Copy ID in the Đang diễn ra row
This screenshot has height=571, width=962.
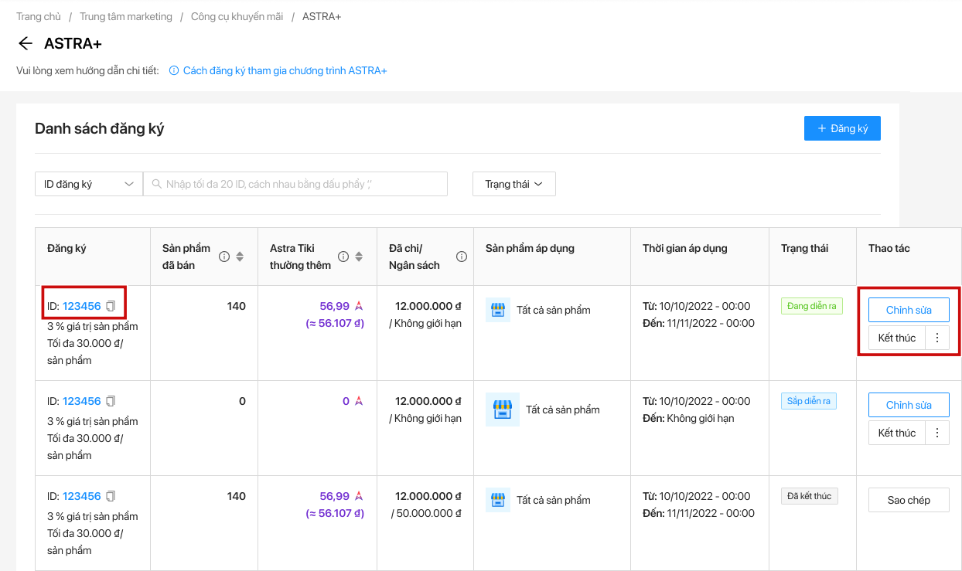pos(111,306)
